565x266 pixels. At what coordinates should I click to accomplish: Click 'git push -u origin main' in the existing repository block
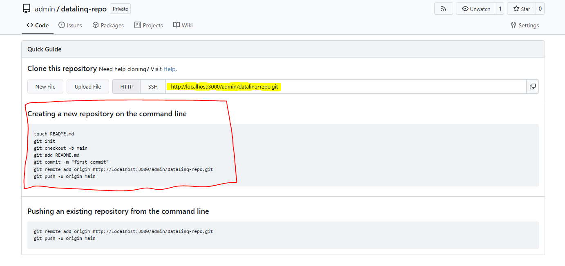tap(65, 238)
